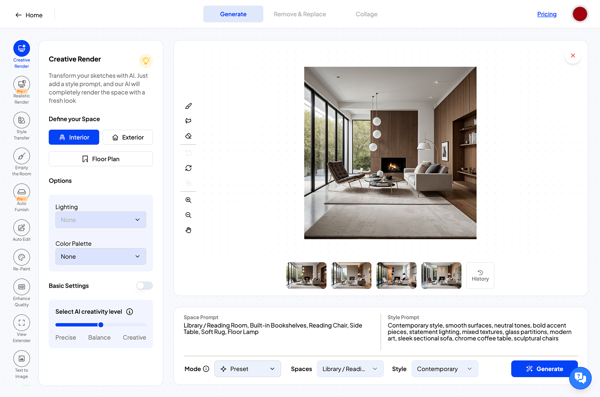
Task: Click the blue Generate button
Action: click(x=544, y=369)
